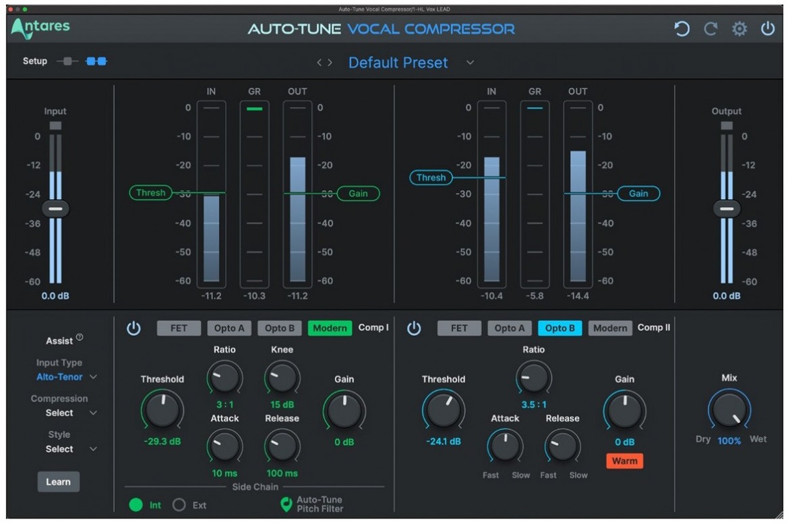Viewport: 790px width, 524px height.
Task: Click Comp I green Thresh handle
Action: 150,192
